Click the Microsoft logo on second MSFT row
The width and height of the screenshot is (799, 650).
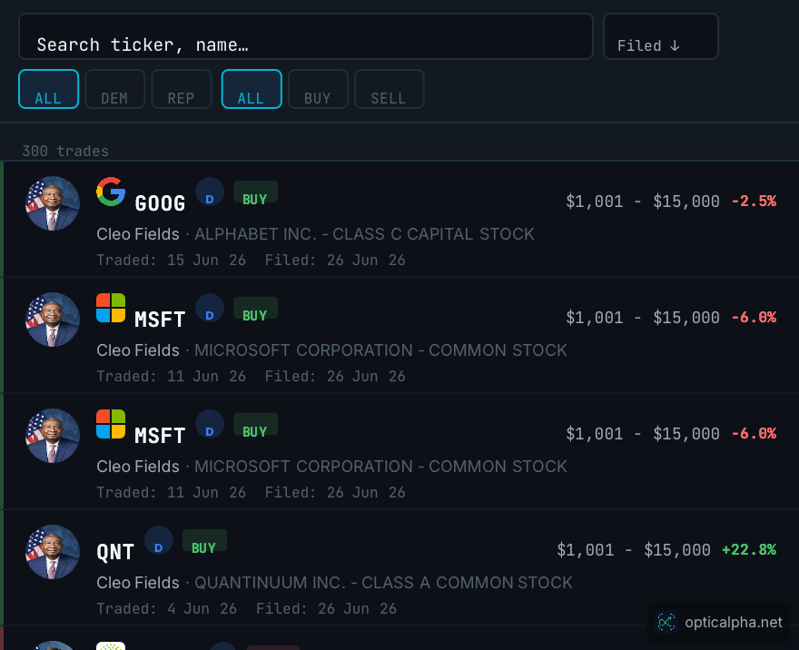click(x=111, y=424)
